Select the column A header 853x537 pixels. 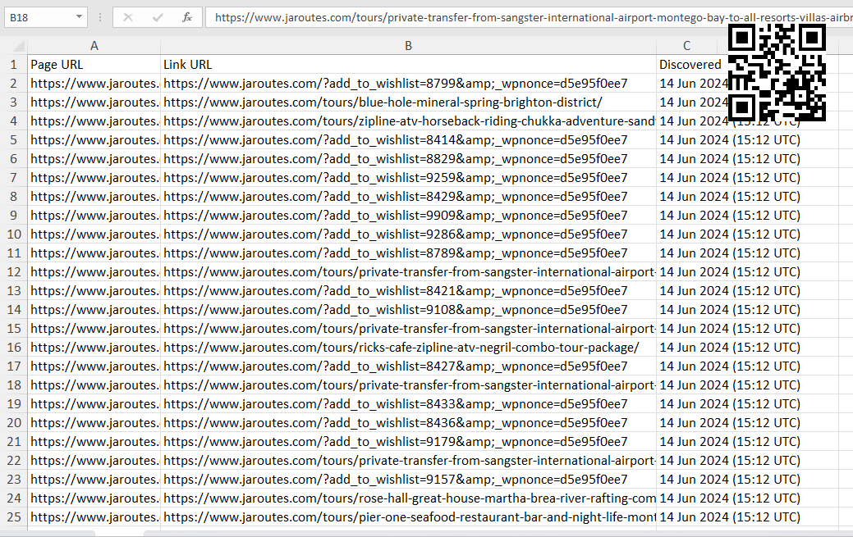[x=94, y=46]
